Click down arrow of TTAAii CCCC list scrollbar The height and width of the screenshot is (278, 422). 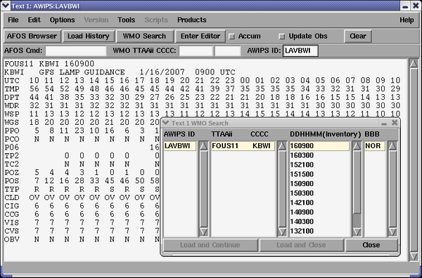[x=282, y=232]
